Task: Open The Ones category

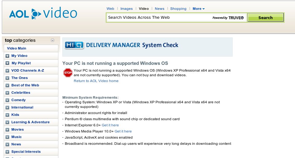Action: (20, 78)
